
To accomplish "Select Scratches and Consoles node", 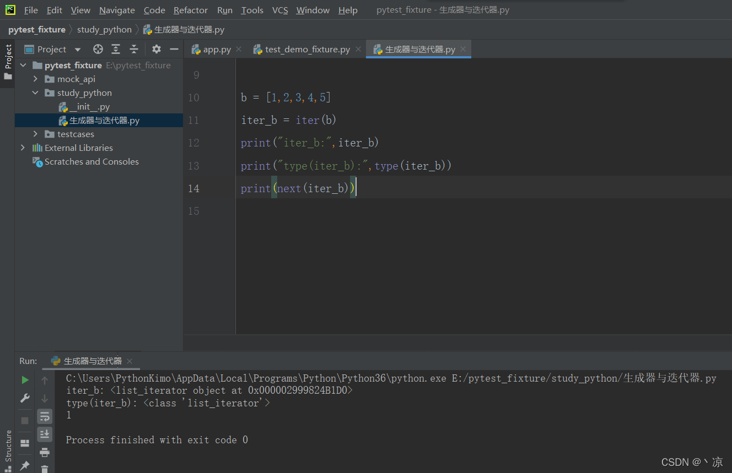I will 91,161.
